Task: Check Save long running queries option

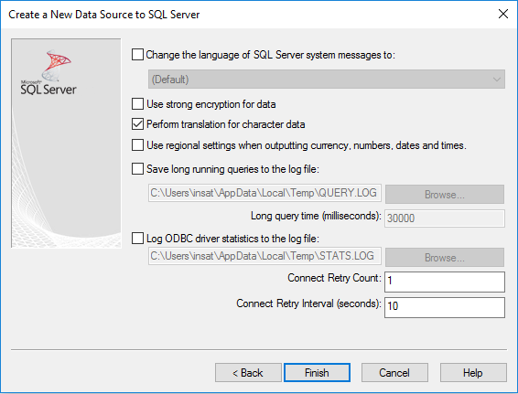Action: (x=137, y=169)
